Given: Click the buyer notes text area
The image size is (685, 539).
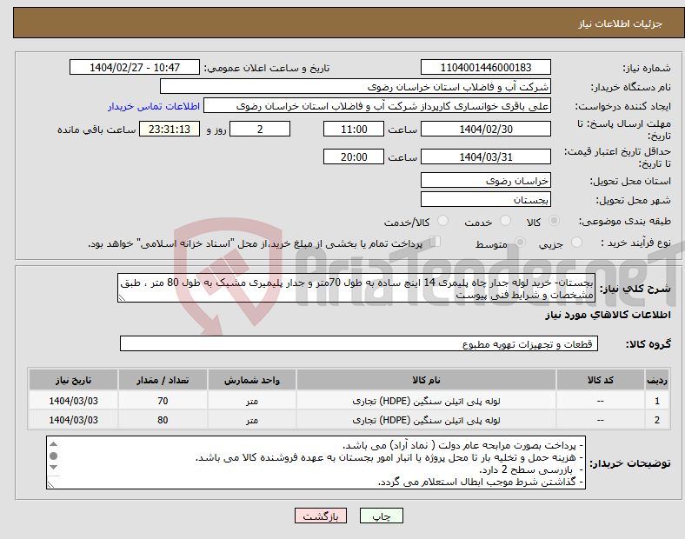Looking at the screenshot, I should 316,462.
